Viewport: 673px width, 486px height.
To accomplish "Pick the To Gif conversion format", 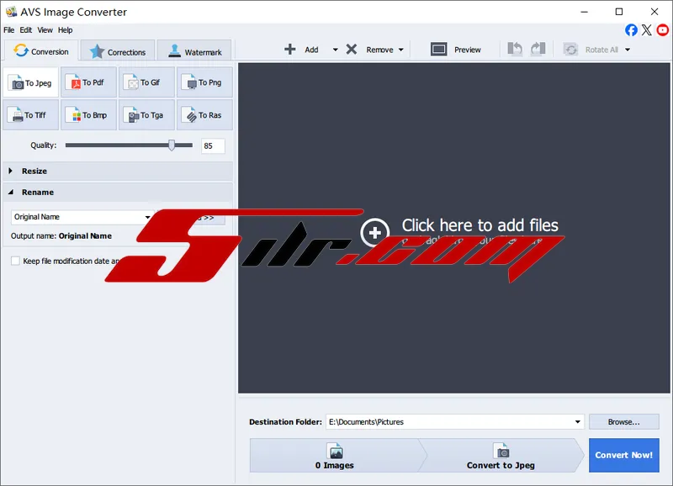I will [146, 82].
